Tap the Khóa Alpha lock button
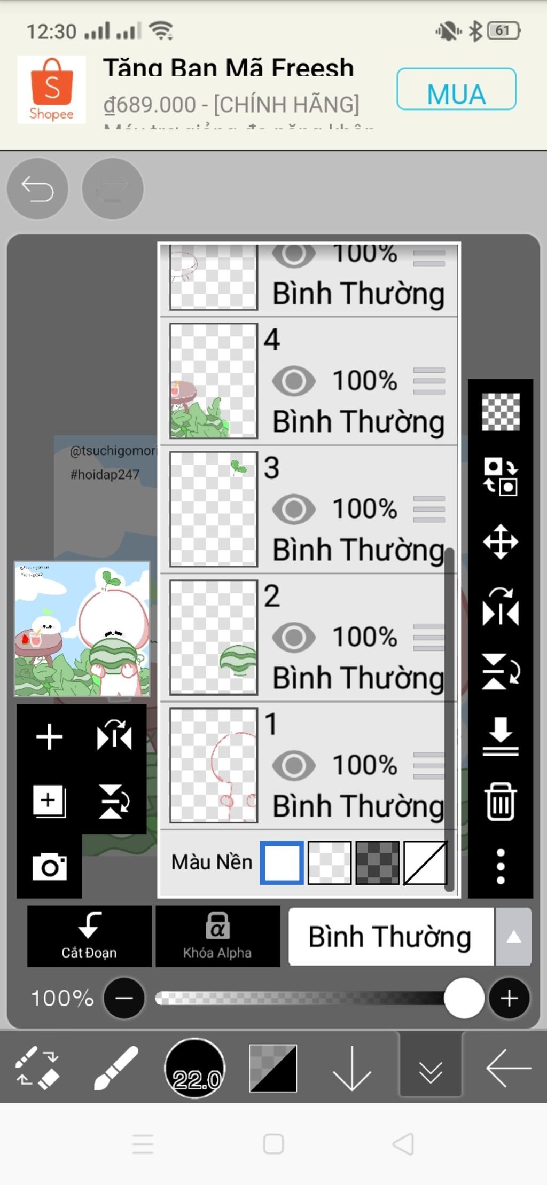Image resolution: width=547 pixels, height=1185 pixels. point(217,936)
